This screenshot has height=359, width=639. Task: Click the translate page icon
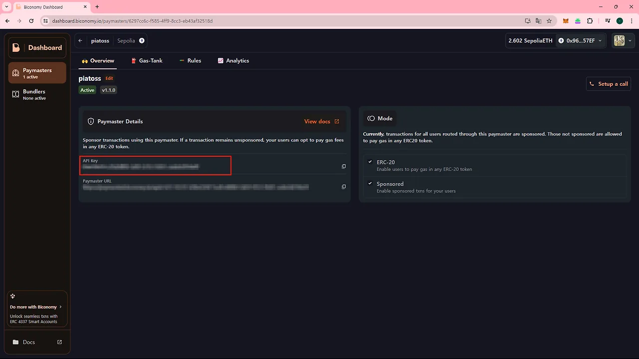pyautogui.click(x=538, y=21)
